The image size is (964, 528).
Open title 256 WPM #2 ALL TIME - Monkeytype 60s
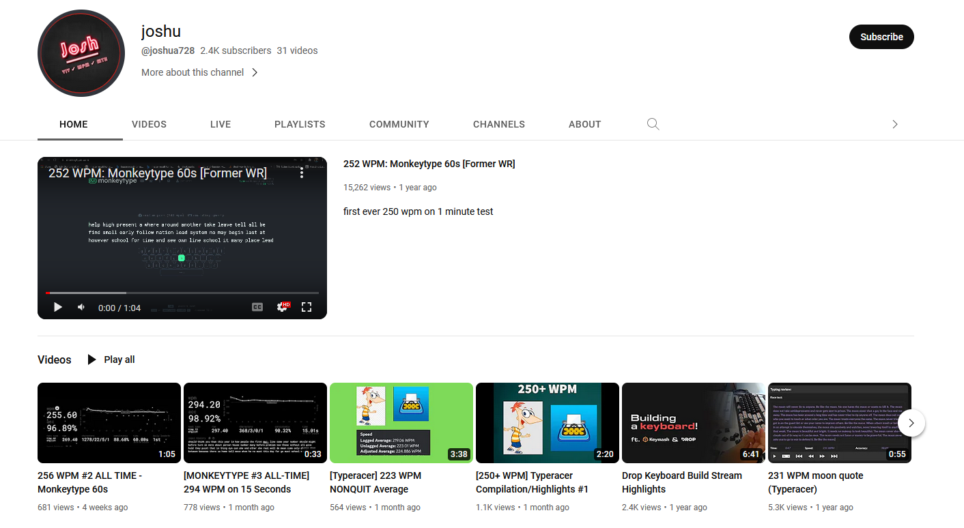click(x=90, y=482)
